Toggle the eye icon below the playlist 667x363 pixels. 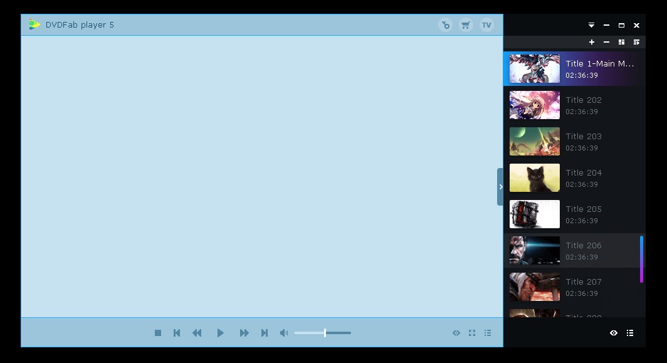coord(614,333)
